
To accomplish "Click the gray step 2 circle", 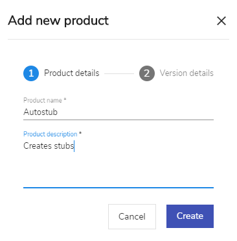I will (147, 73).
